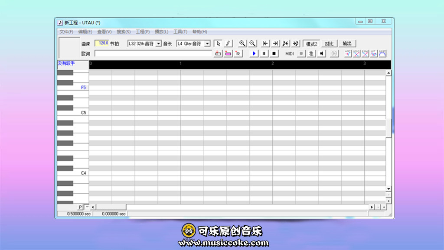The image size is (444, 250).
Task: Click vertical scrollbar up arrow
Action: point(388,73)
